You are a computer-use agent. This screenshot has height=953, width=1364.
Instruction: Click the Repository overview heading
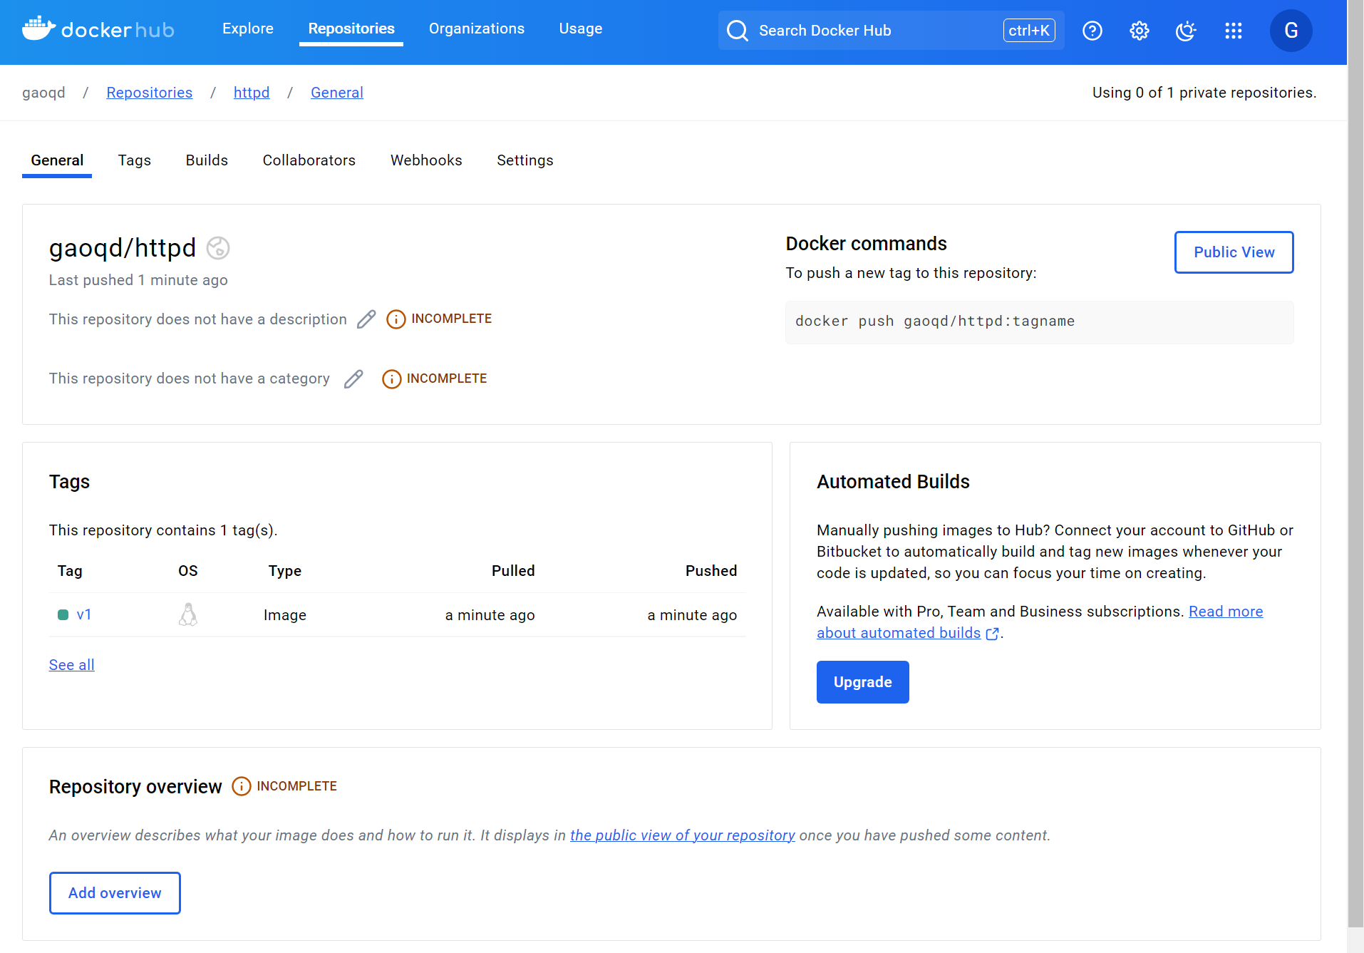tap(135, 787)
